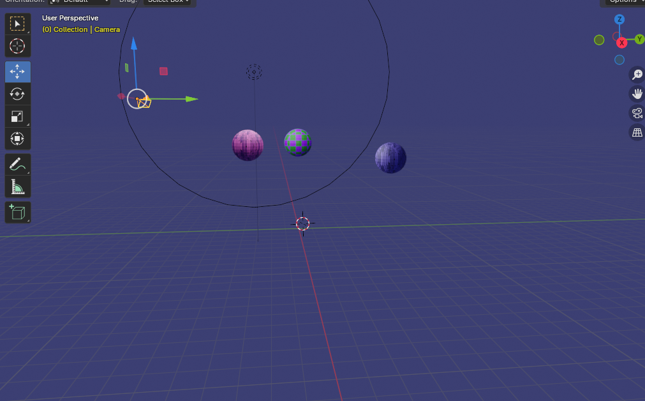The width and height of the screenshot is (645, 401).
Task: Expand the Options dropdown
Action: coord(624,2)
